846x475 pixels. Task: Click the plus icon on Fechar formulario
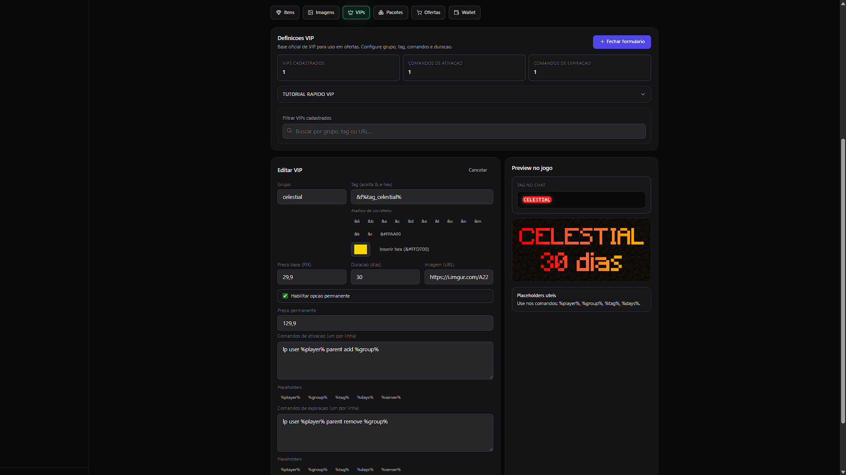click(602, 42)
